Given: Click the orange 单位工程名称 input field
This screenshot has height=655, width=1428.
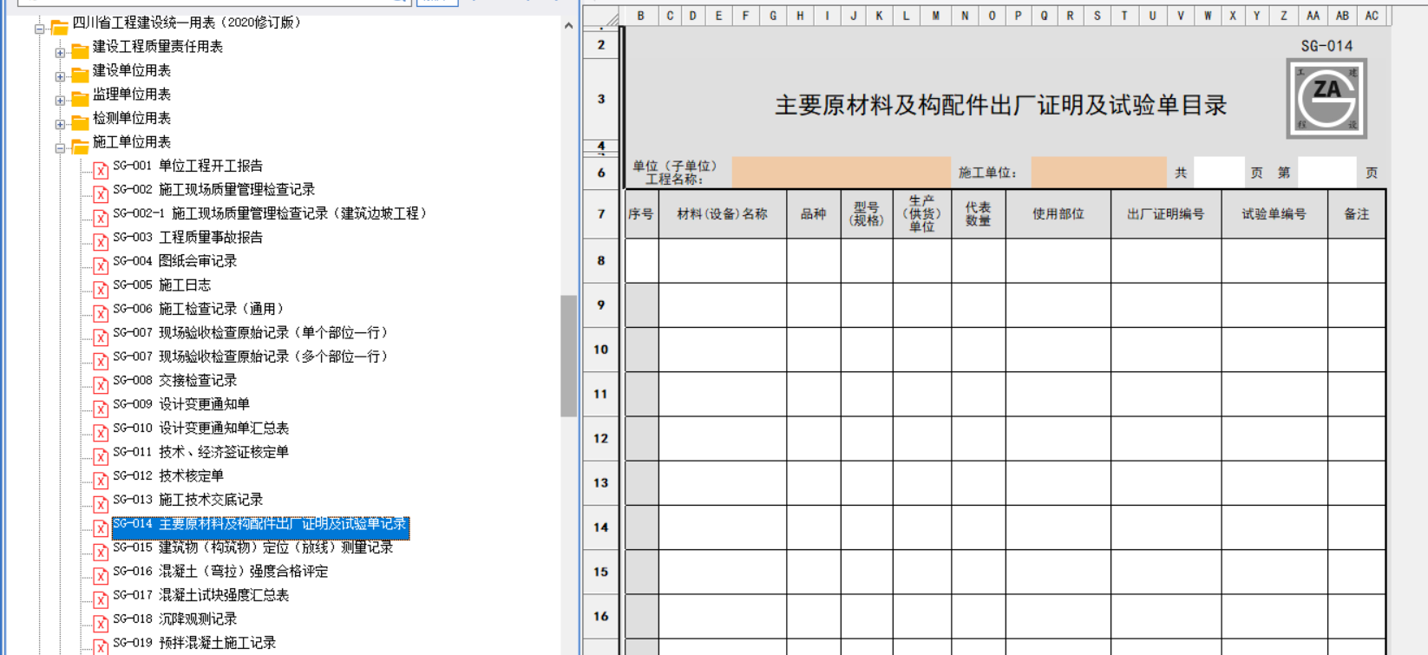Looking at the screenshot, I should (x=840, y=173).
